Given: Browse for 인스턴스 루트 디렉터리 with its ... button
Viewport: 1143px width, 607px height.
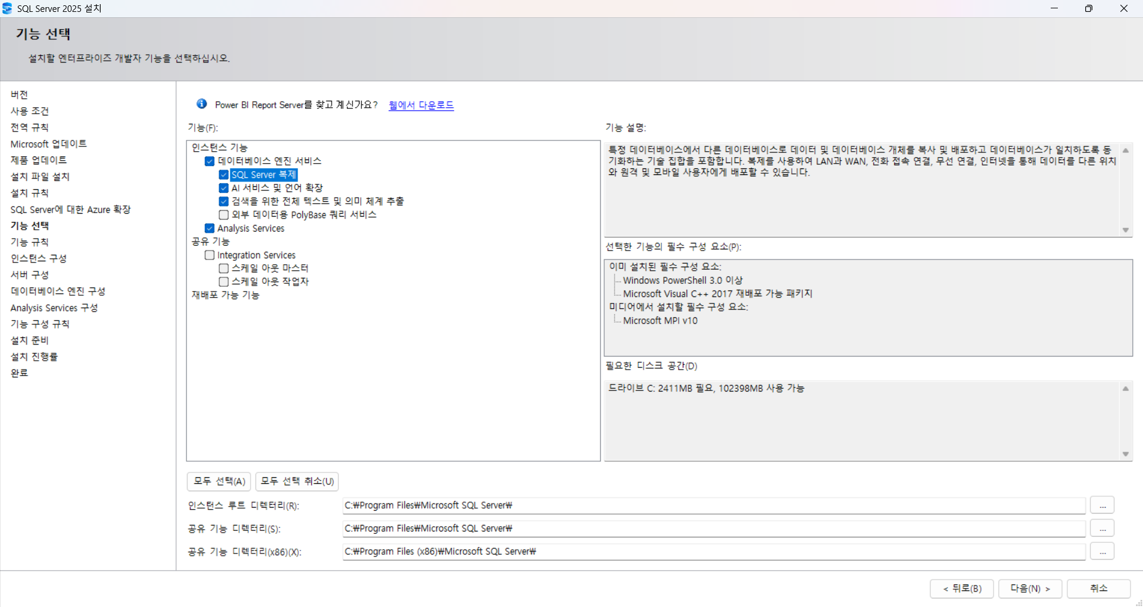Looking at the screenshot, I should click(x=1103, y=505).
